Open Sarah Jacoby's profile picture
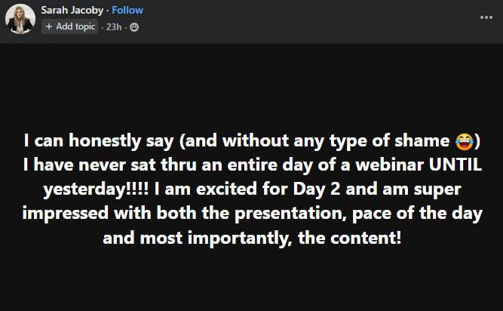Screen dimensions: 503x311 coord(20,19)
